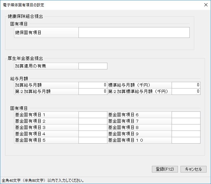
Task: Click the 基金固有項目1 input field
Action: coord(93,115)
